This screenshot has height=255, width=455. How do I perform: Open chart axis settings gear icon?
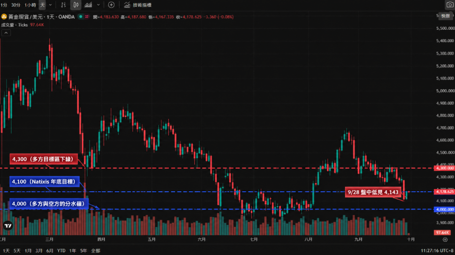tap(445, 240)
